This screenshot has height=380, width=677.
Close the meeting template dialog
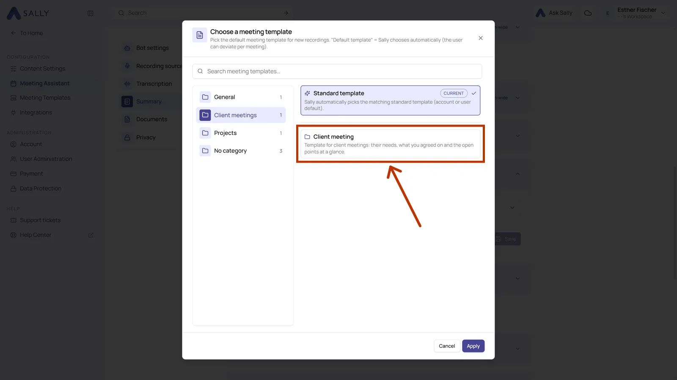tap(481, 38)
